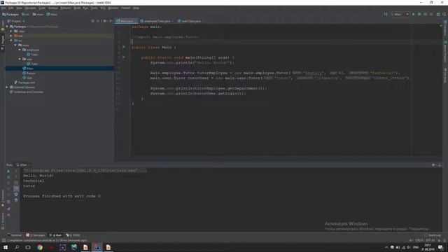Click the gutter run arrow beside main method
The width and height of the screenshot is (448, 252).
[x=124, y=57]
